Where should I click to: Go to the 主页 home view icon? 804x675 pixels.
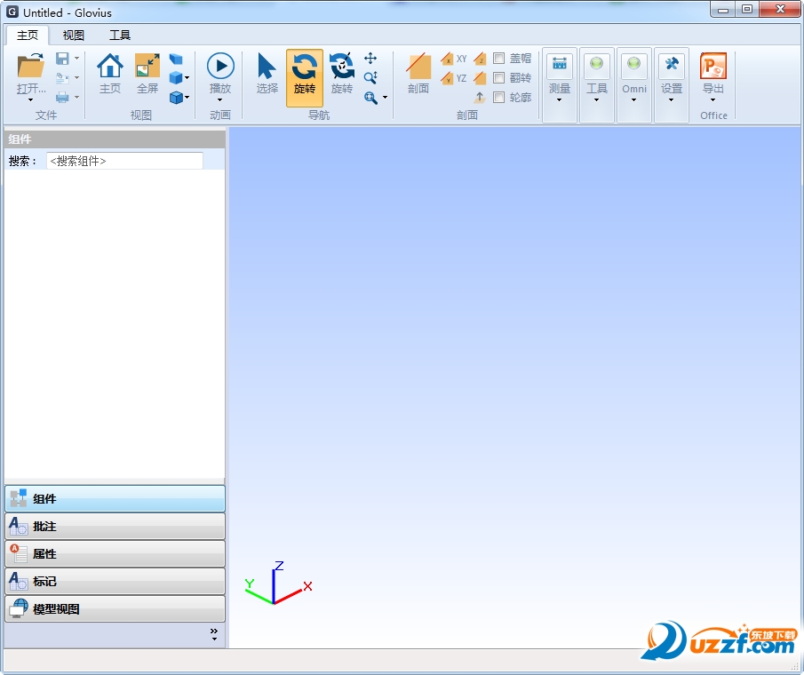click(110, 66)
